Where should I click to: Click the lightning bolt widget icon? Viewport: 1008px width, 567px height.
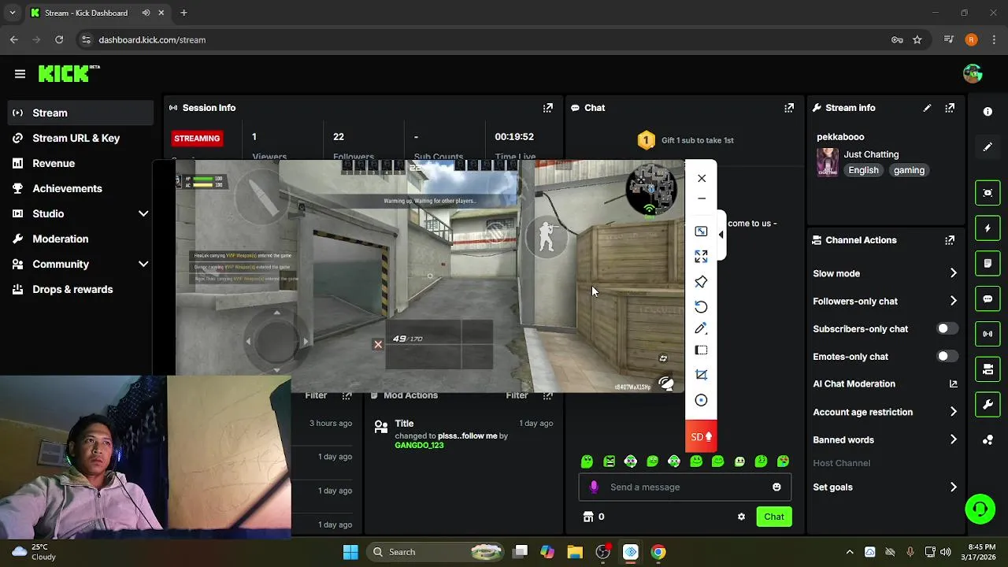tap(988, 228)
